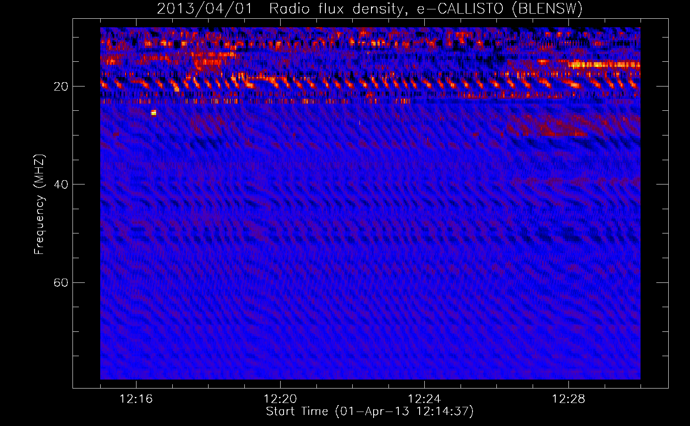
Task: Click the 40 frequency tick label
Action: click(x=61, y=184)
